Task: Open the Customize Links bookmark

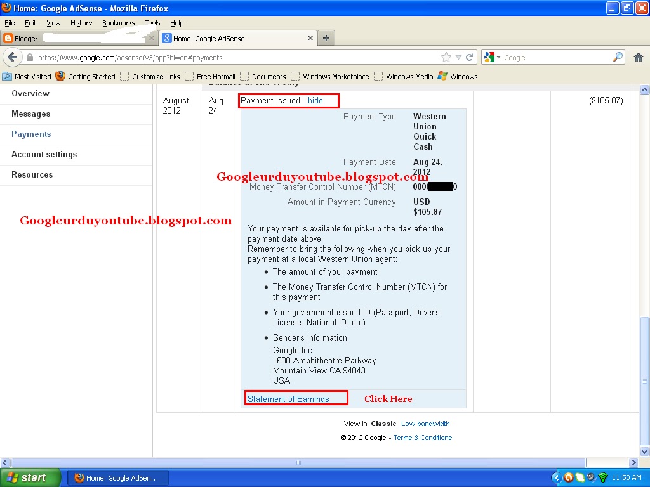Action: 150,77
